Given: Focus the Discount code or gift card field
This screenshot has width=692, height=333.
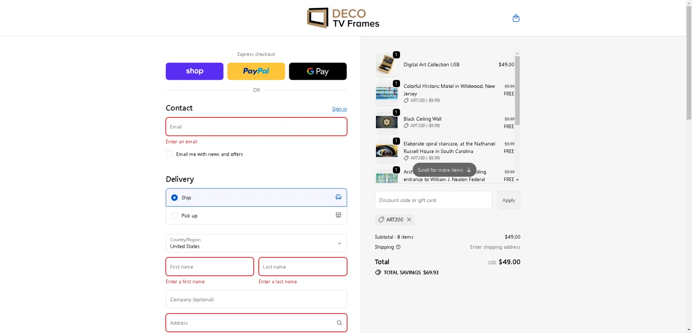Looking at the screenshot, I should point(434,200).
